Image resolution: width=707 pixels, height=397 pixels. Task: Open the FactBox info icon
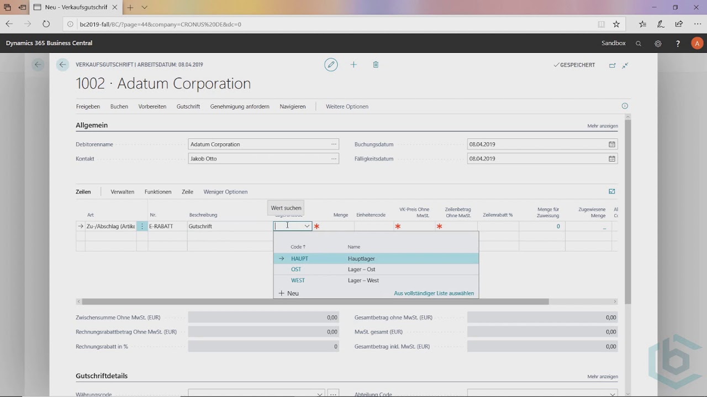[x=625, y=106]
